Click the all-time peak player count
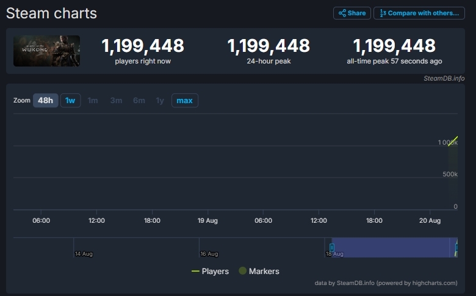The image size is (476, 296). pyautogui.click(x=394, y=46)
